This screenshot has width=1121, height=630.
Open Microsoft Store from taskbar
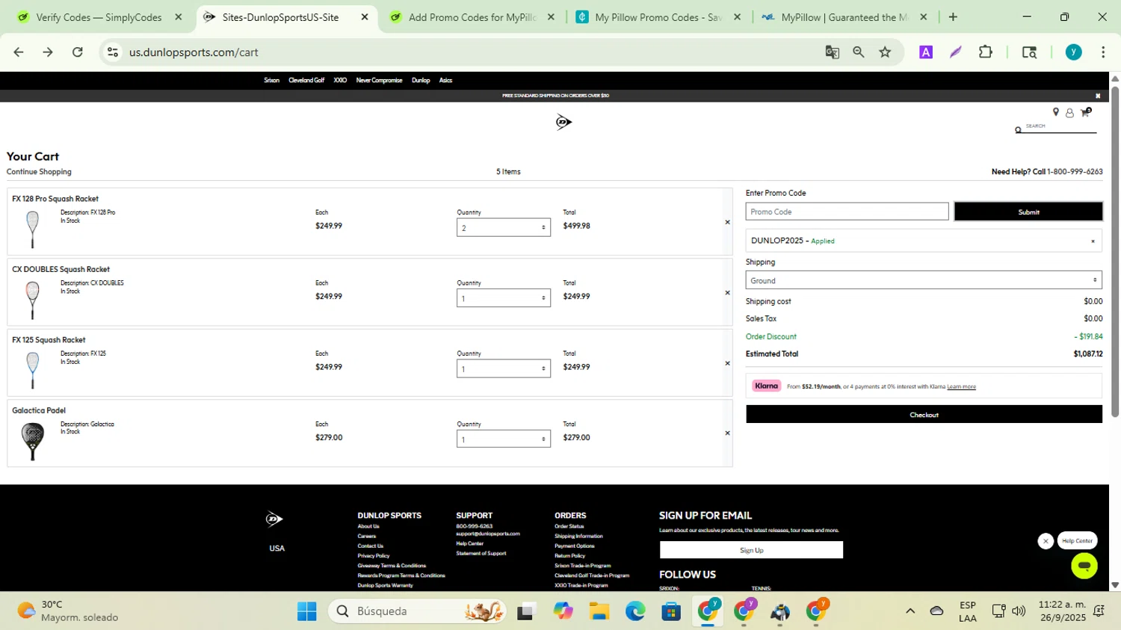point(671,611)
